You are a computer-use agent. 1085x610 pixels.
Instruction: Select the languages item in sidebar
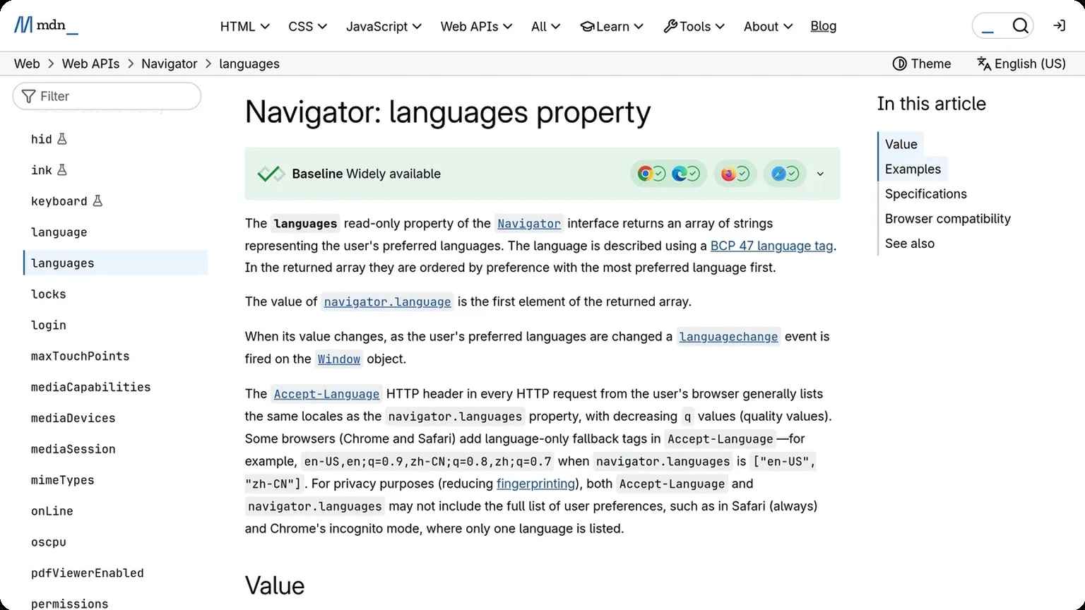pyautogui.click(x=62, y=263)
